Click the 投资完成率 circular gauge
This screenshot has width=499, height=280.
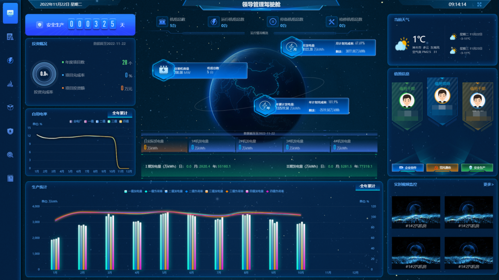click(44, 74)
